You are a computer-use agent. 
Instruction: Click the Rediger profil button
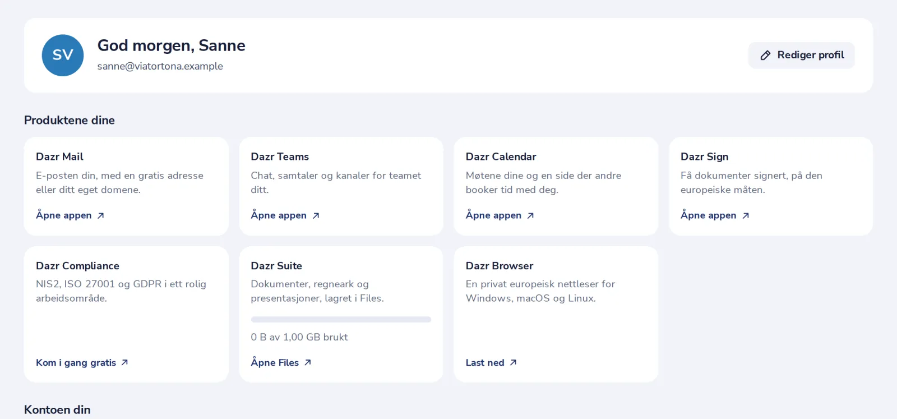(802, 55)
